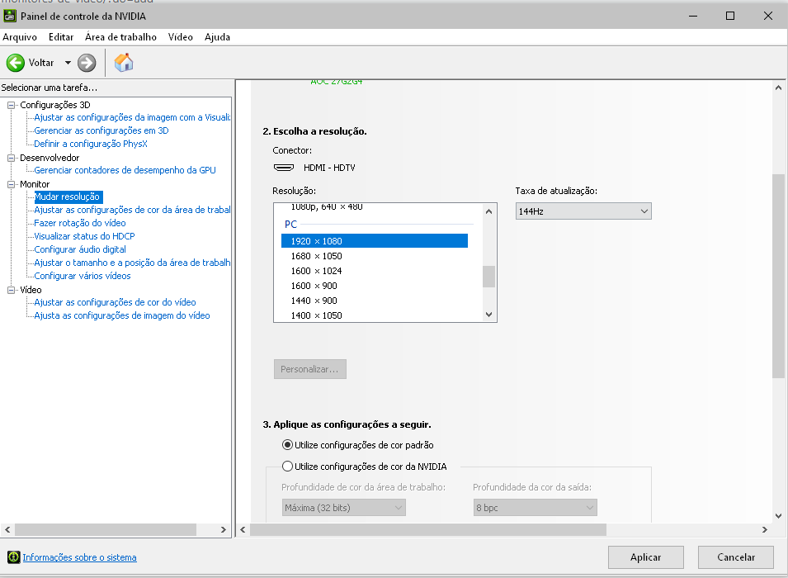Open the Área de trabalho menu
This screenshot has width=788, height=578.
(120, 37)
